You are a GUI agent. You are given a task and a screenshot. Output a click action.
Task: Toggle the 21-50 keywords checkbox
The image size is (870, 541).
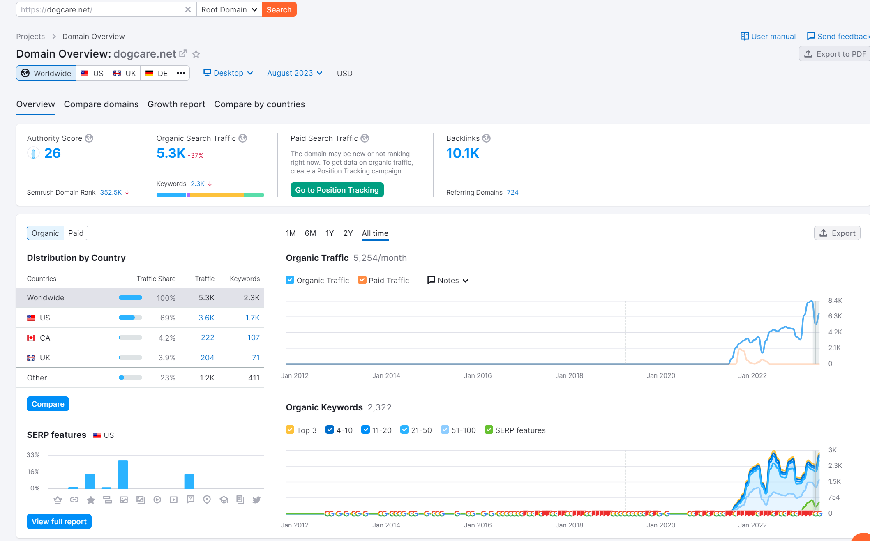(x=404, y=430)
